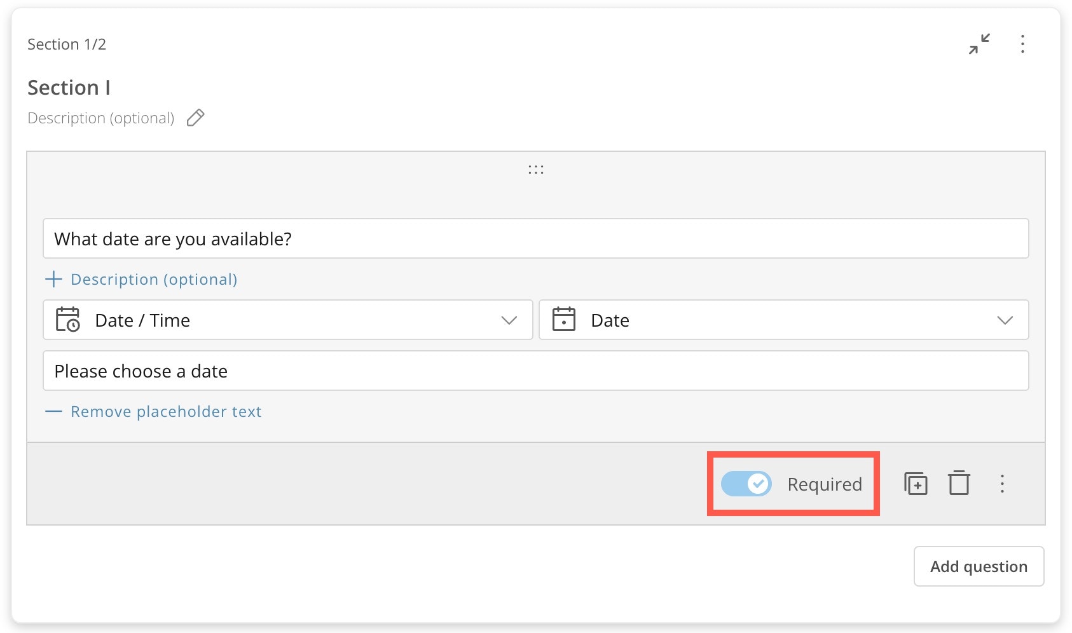1072x633 pixels.
Task: Click the Section I title
Action: [x=69, y=88]
